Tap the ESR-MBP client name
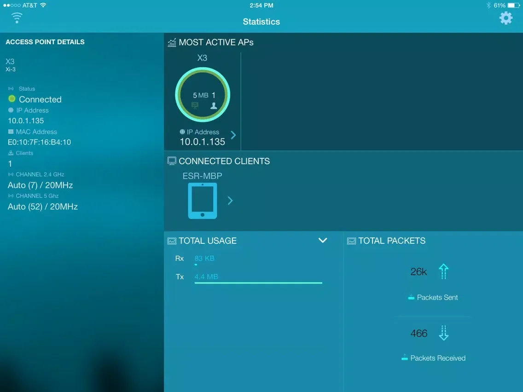The image size is (523, 392). point(202,176)
